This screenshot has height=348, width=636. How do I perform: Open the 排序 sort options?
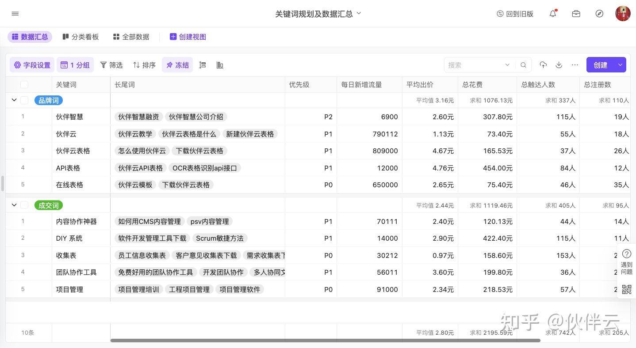(145, 65)
